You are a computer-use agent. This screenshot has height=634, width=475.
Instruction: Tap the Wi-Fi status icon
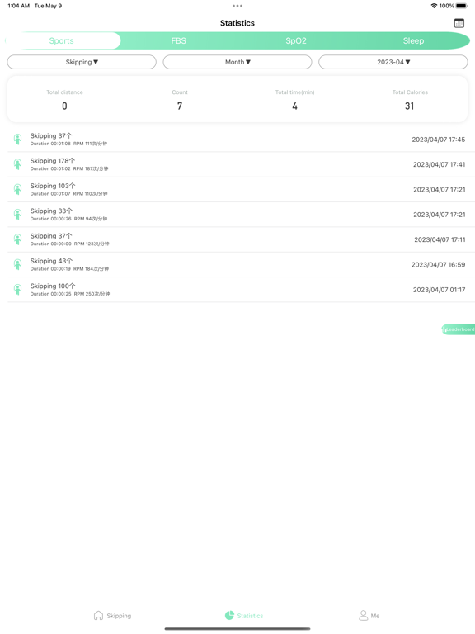tap(435, 6)
